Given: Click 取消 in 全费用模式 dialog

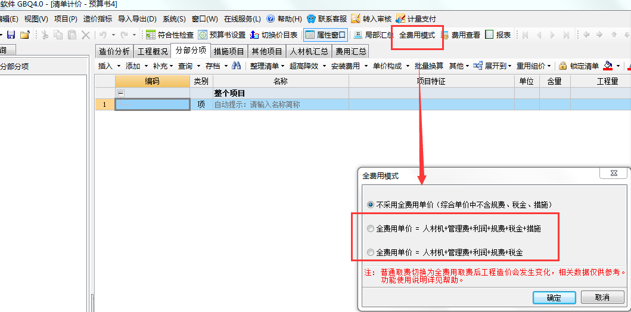Looking at the screenshot, I should coord(602,298).
